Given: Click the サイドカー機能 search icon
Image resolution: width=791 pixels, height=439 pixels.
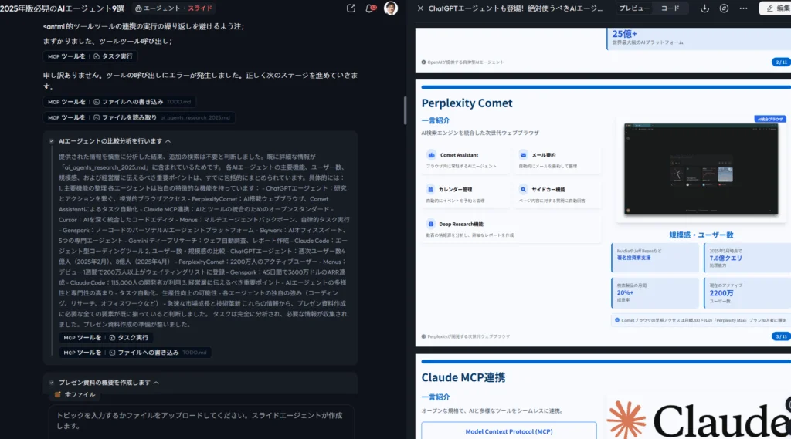Looking at the screenshot, I should click(523, 190).
